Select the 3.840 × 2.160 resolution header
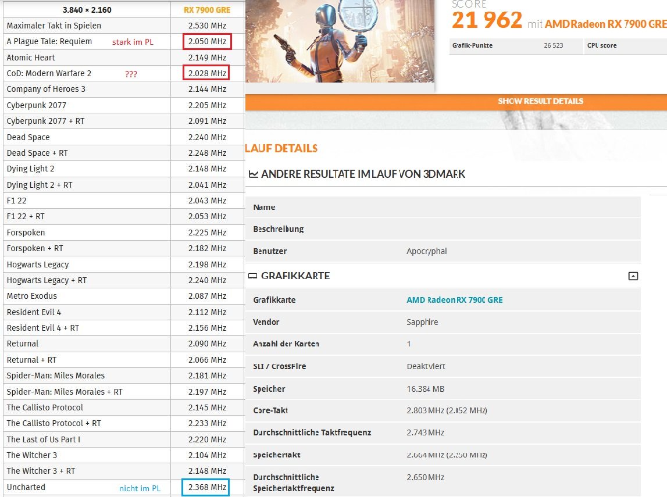Viewport: 667px width, 497px height. (87, 10)
